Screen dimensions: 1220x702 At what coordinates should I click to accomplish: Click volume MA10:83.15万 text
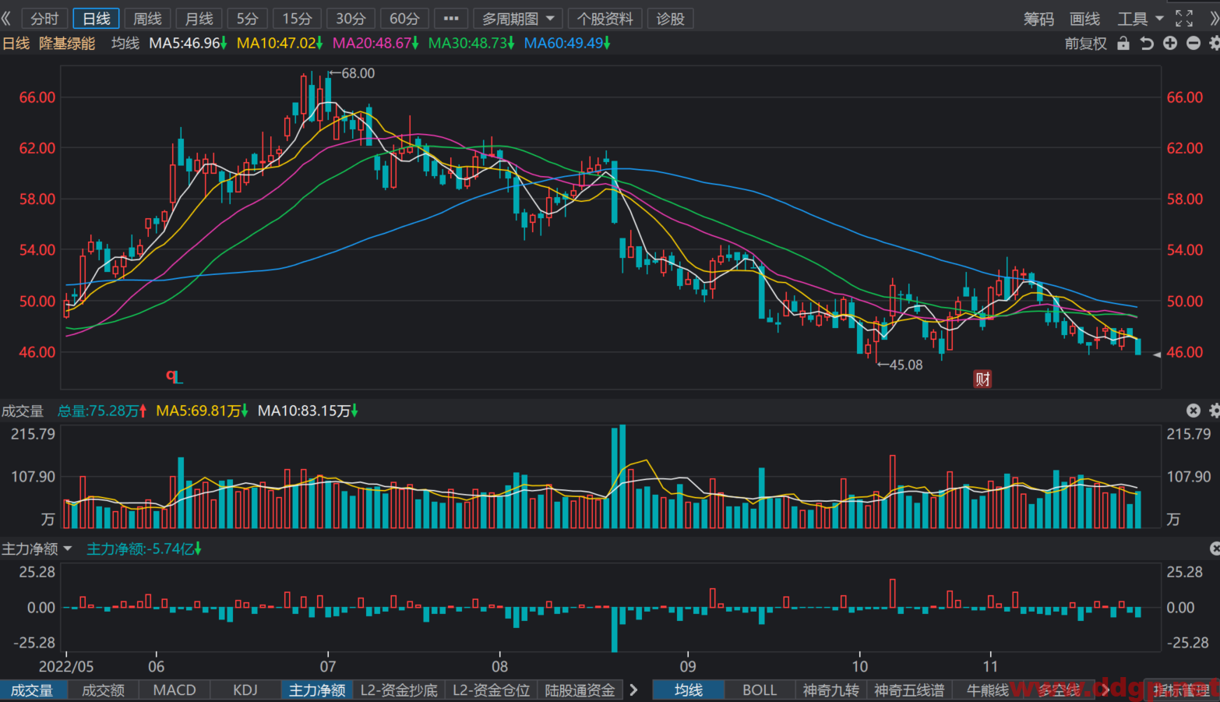(308, 411)
